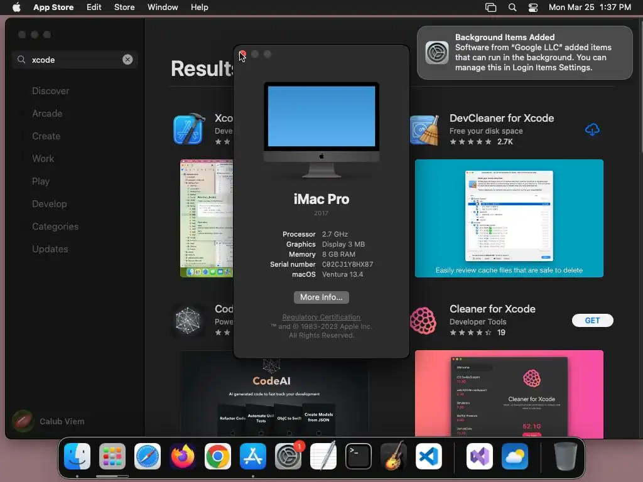
Task: Click the macOS version Ventura 13.4
Action: pos(342,274)
